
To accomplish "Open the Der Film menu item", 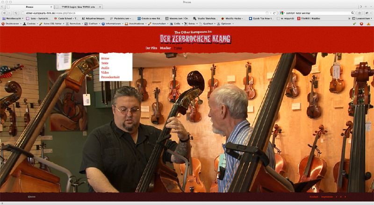I will [151, 48].
